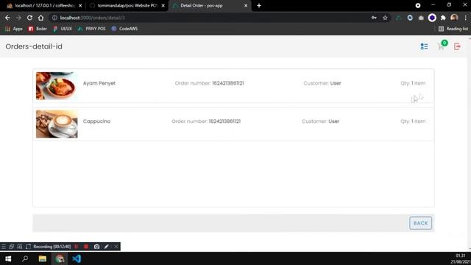
Task: Click the Orders-detail-id page title
Action: coord(34,46)
